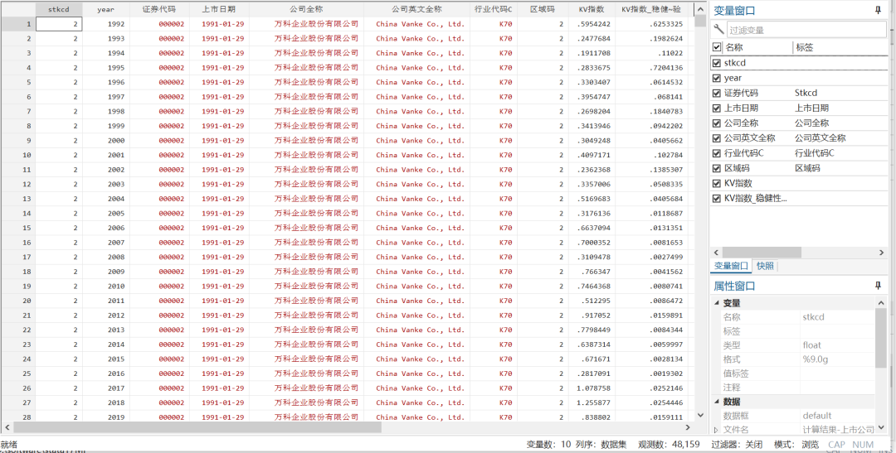Click the KV指数 cell 1.255877
The image size is (896, 453).
[x=592, y=402]
